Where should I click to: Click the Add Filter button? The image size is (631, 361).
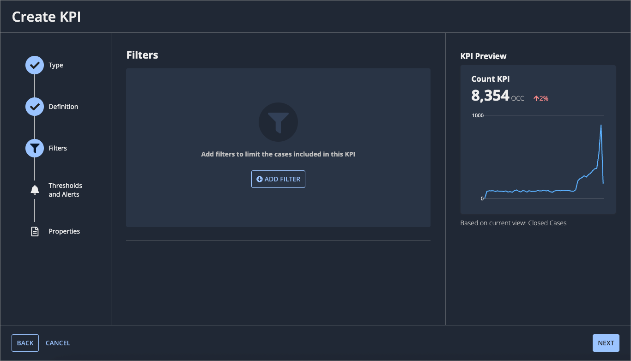click(x=278, y=179)
